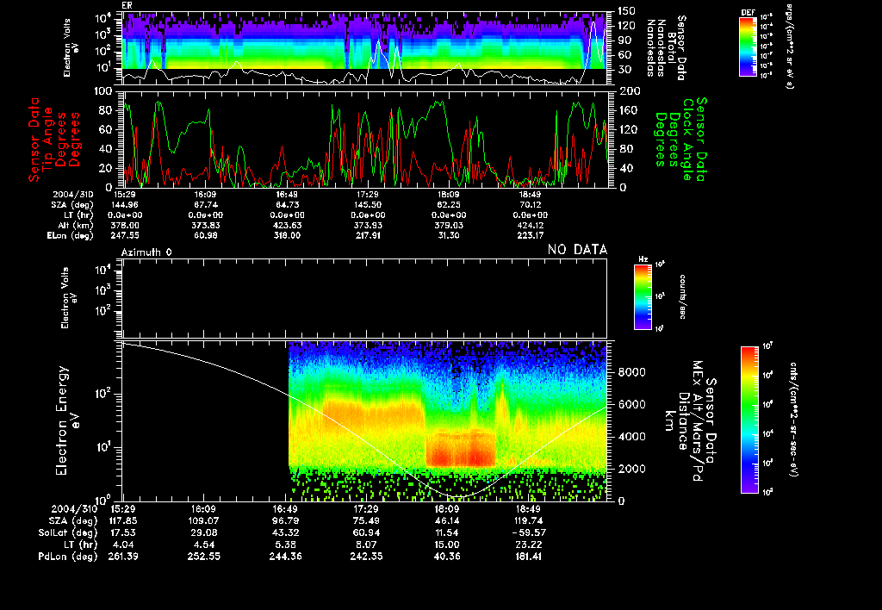Click the "6000" distance axis tick label
The image size is (882, 610).
[631, 405]
